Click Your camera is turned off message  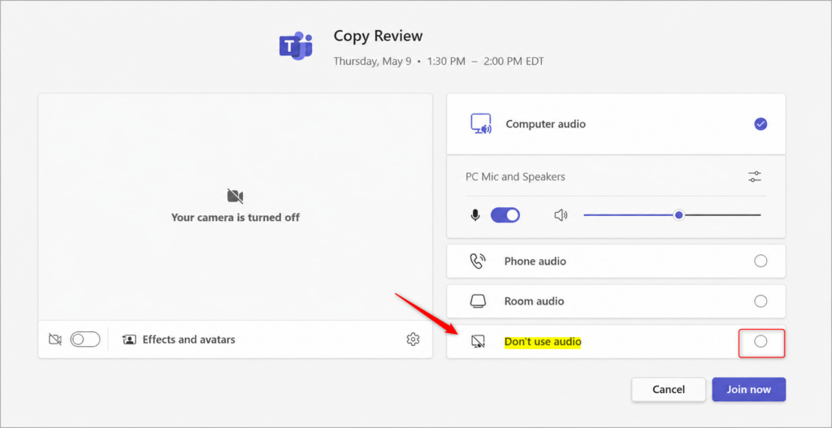click(235, 218)
